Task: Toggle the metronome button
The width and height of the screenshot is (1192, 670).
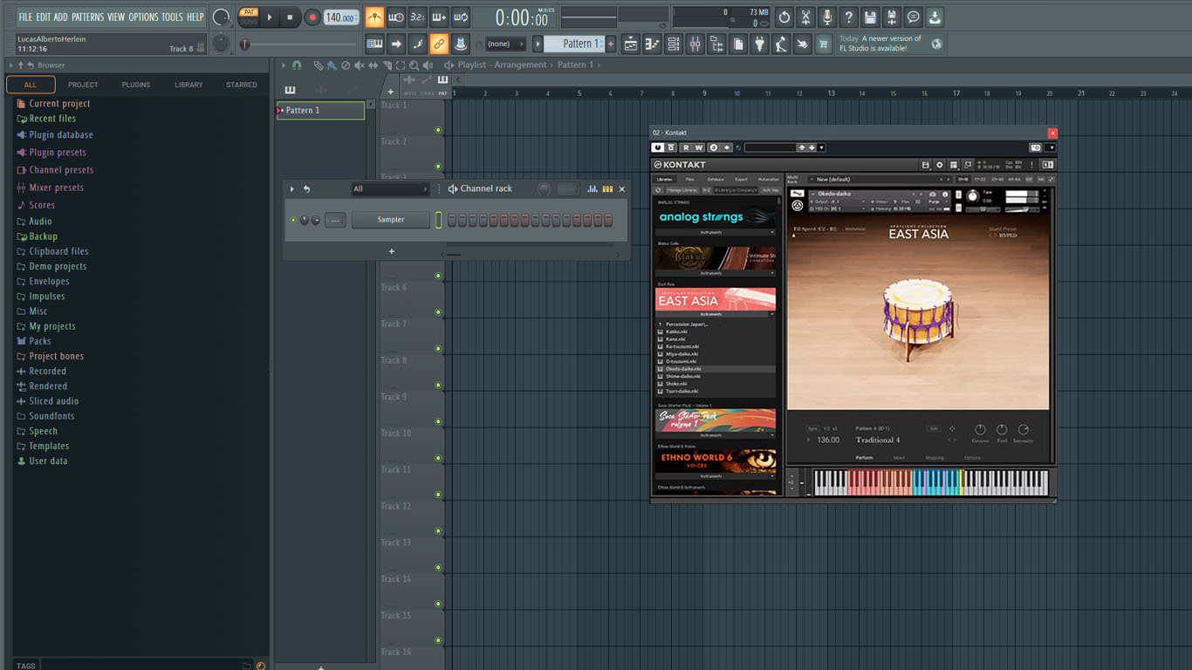Action: click(374, 17)
